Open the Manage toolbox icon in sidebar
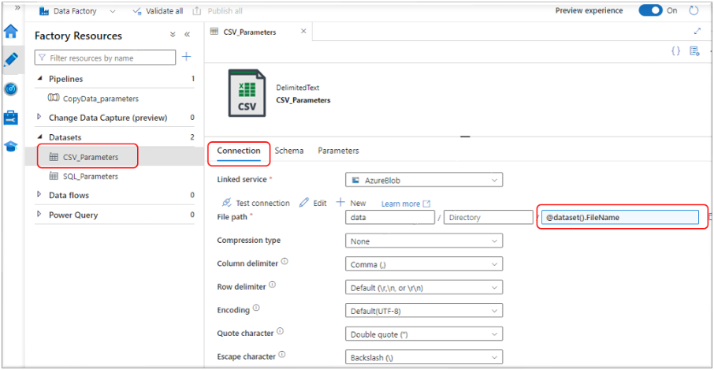 pos(11,118)
